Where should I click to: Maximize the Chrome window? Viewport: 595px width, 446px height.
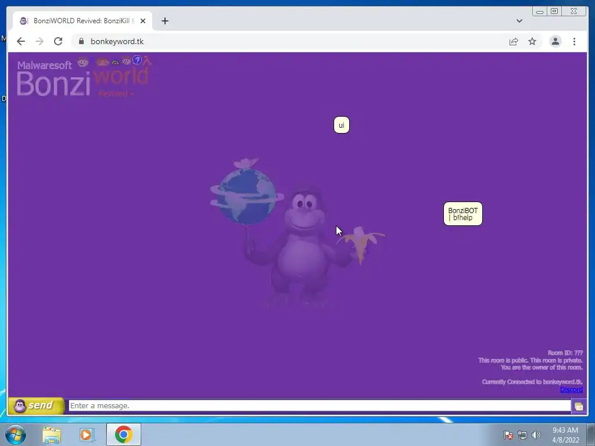(x=554, y=12)
